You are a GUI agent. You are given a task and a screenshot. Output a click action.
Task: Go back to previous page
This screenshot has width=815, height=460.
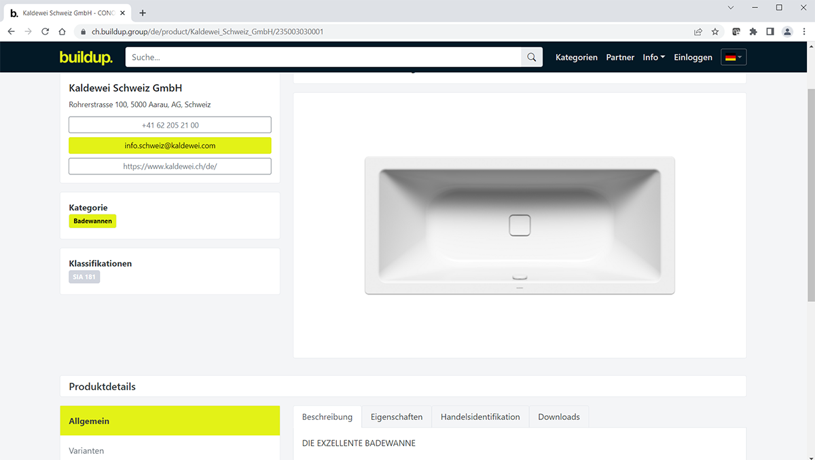coord(11,32)
